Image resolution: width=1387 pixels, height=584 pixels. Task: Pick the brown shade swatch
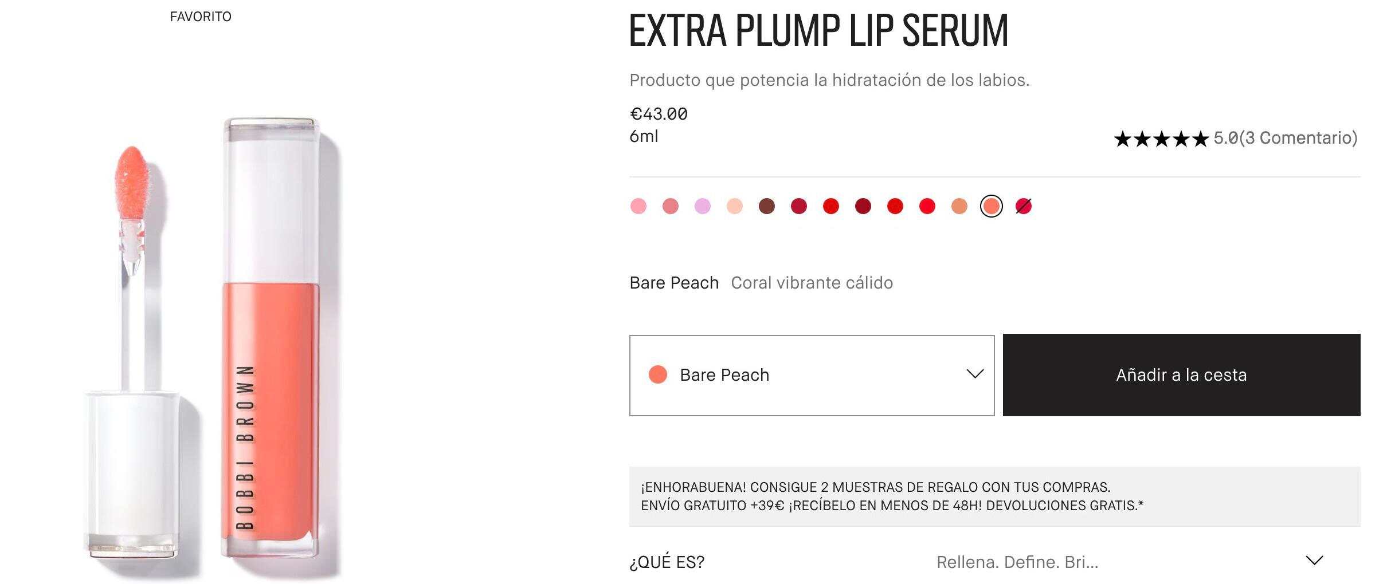(x=766, y=206)
